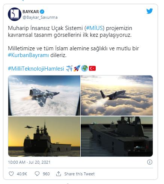This screenshot has height=184, width=164.
Task: Open the #MİUS hashtag
Action: 95,28
